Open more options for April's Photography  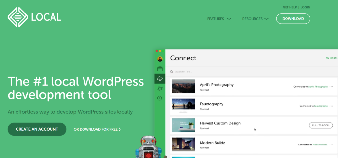(x=331, y=87)
